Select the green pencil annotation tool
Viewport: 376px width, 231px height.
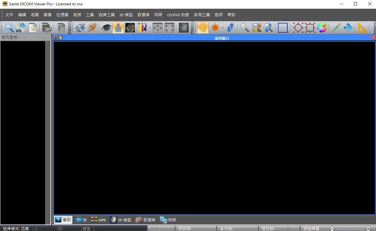coord(336,28)
